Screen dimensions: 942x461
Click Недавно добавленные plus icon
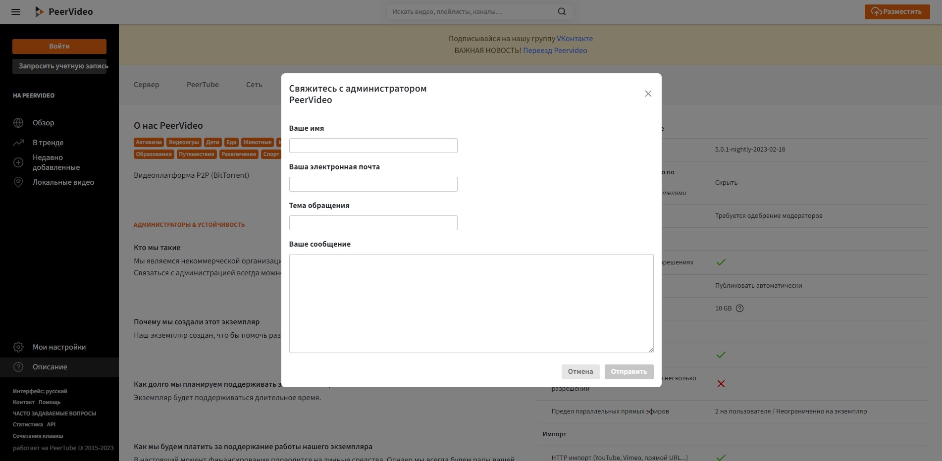[18, 162]
